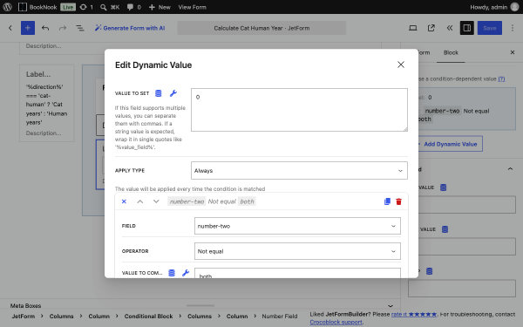Open the New content menu
The image size is (523, 327).
[x=160, y=7]
